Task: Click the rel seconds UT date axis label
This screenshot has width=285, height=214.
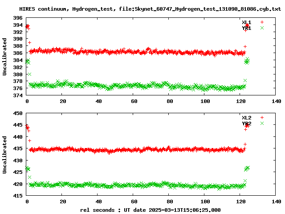Action: tap(151, 210)
